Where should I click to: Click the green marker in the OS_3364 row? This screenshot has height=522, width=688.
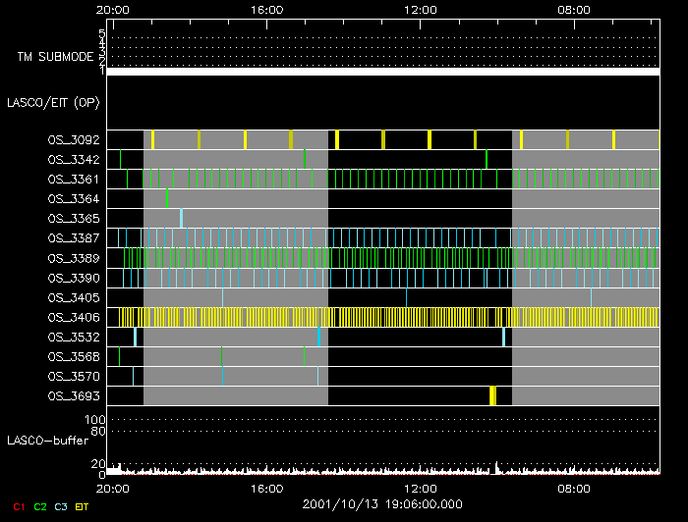point(167,198)
